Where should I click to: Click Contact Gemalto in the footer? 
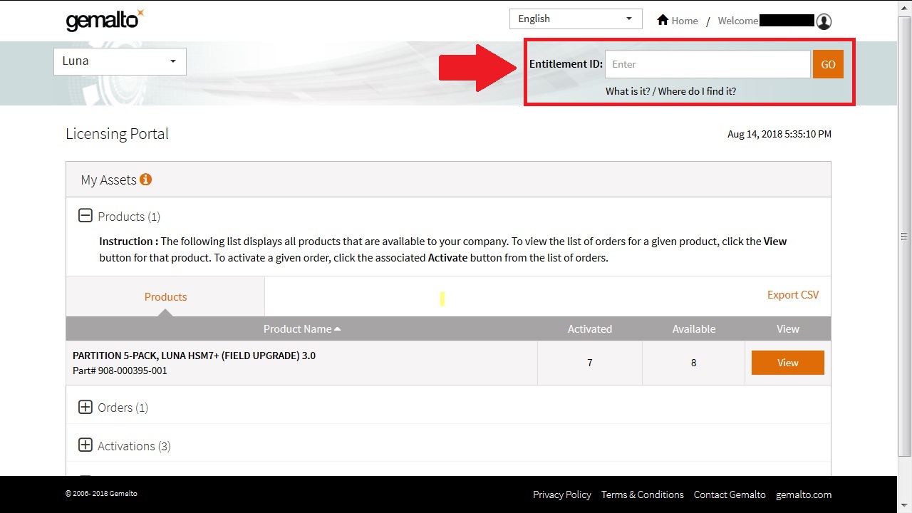pyautogui.click(x=730, y=494)
